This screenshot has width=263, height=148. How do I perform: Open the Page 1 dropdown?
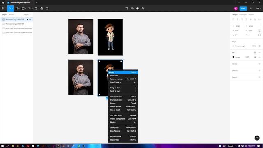[28, 15]
